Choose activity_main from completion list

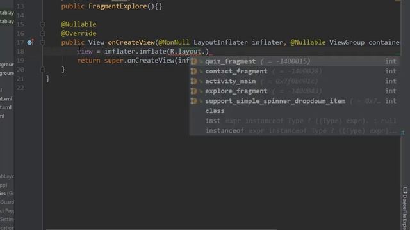[295, 81]
